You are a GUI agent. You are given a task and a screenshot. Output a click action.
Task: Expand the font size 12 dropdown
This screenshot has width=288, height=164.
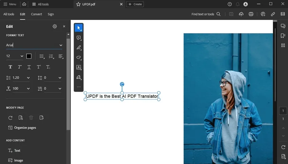[22, 56]
